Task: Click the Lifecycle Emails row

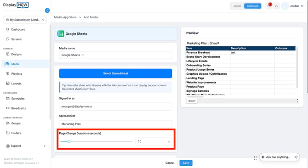Action: point(240,61)
